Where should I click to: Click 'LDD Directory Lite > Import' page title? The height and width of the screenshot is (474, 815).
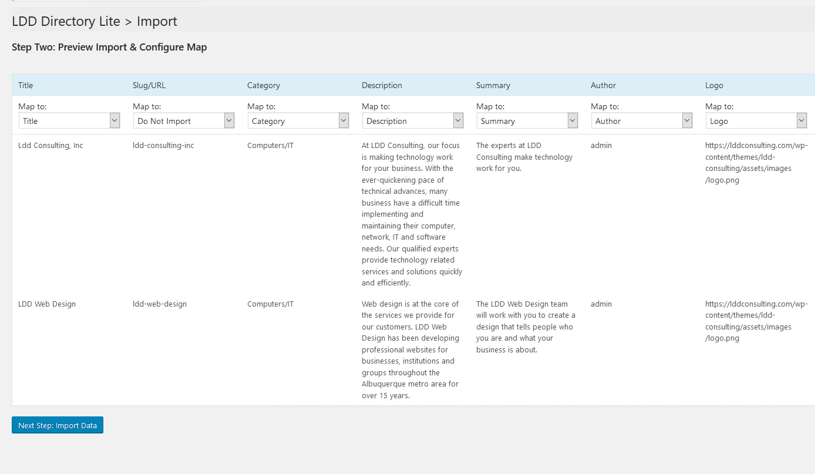[95, 22]
